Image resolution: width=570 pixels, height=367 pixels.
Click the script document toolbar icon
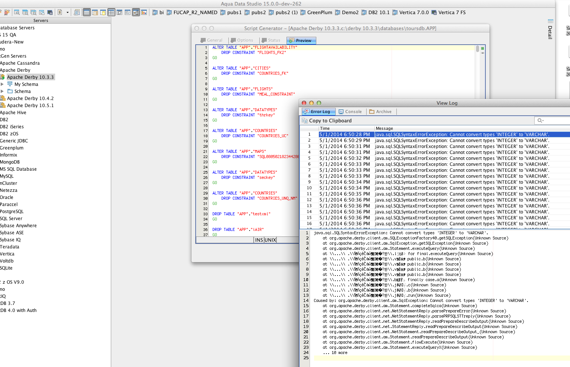[77, 12]
